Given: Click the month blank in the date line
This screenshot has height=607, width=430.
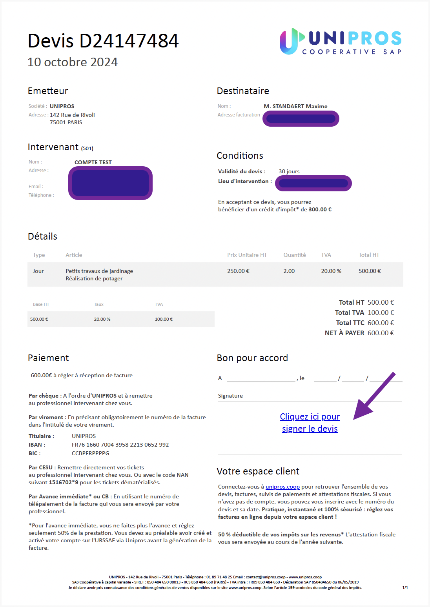Looking at the screenshot, I should click(353, 378).
